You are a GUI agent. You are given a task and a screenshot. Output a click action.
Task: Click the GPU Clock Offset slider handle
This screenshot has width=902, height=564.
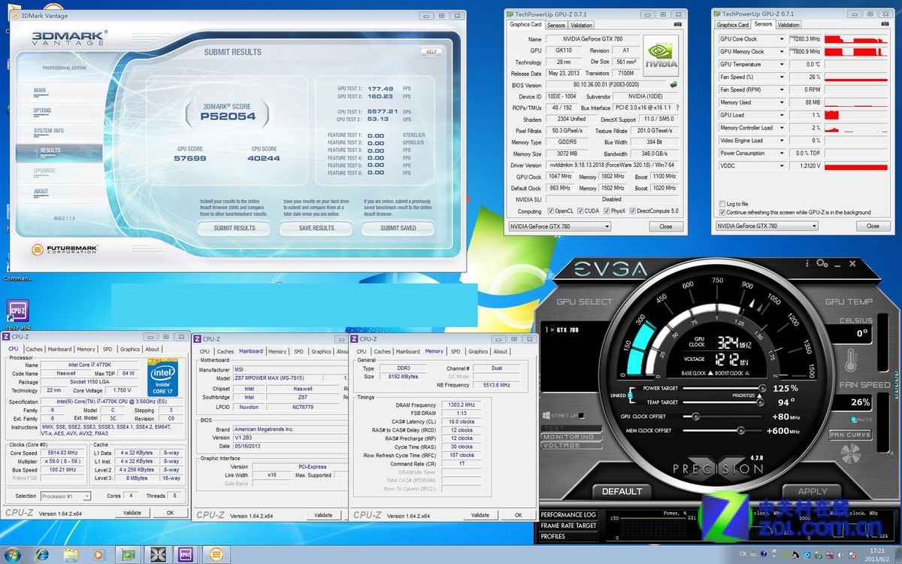point(696,416)
